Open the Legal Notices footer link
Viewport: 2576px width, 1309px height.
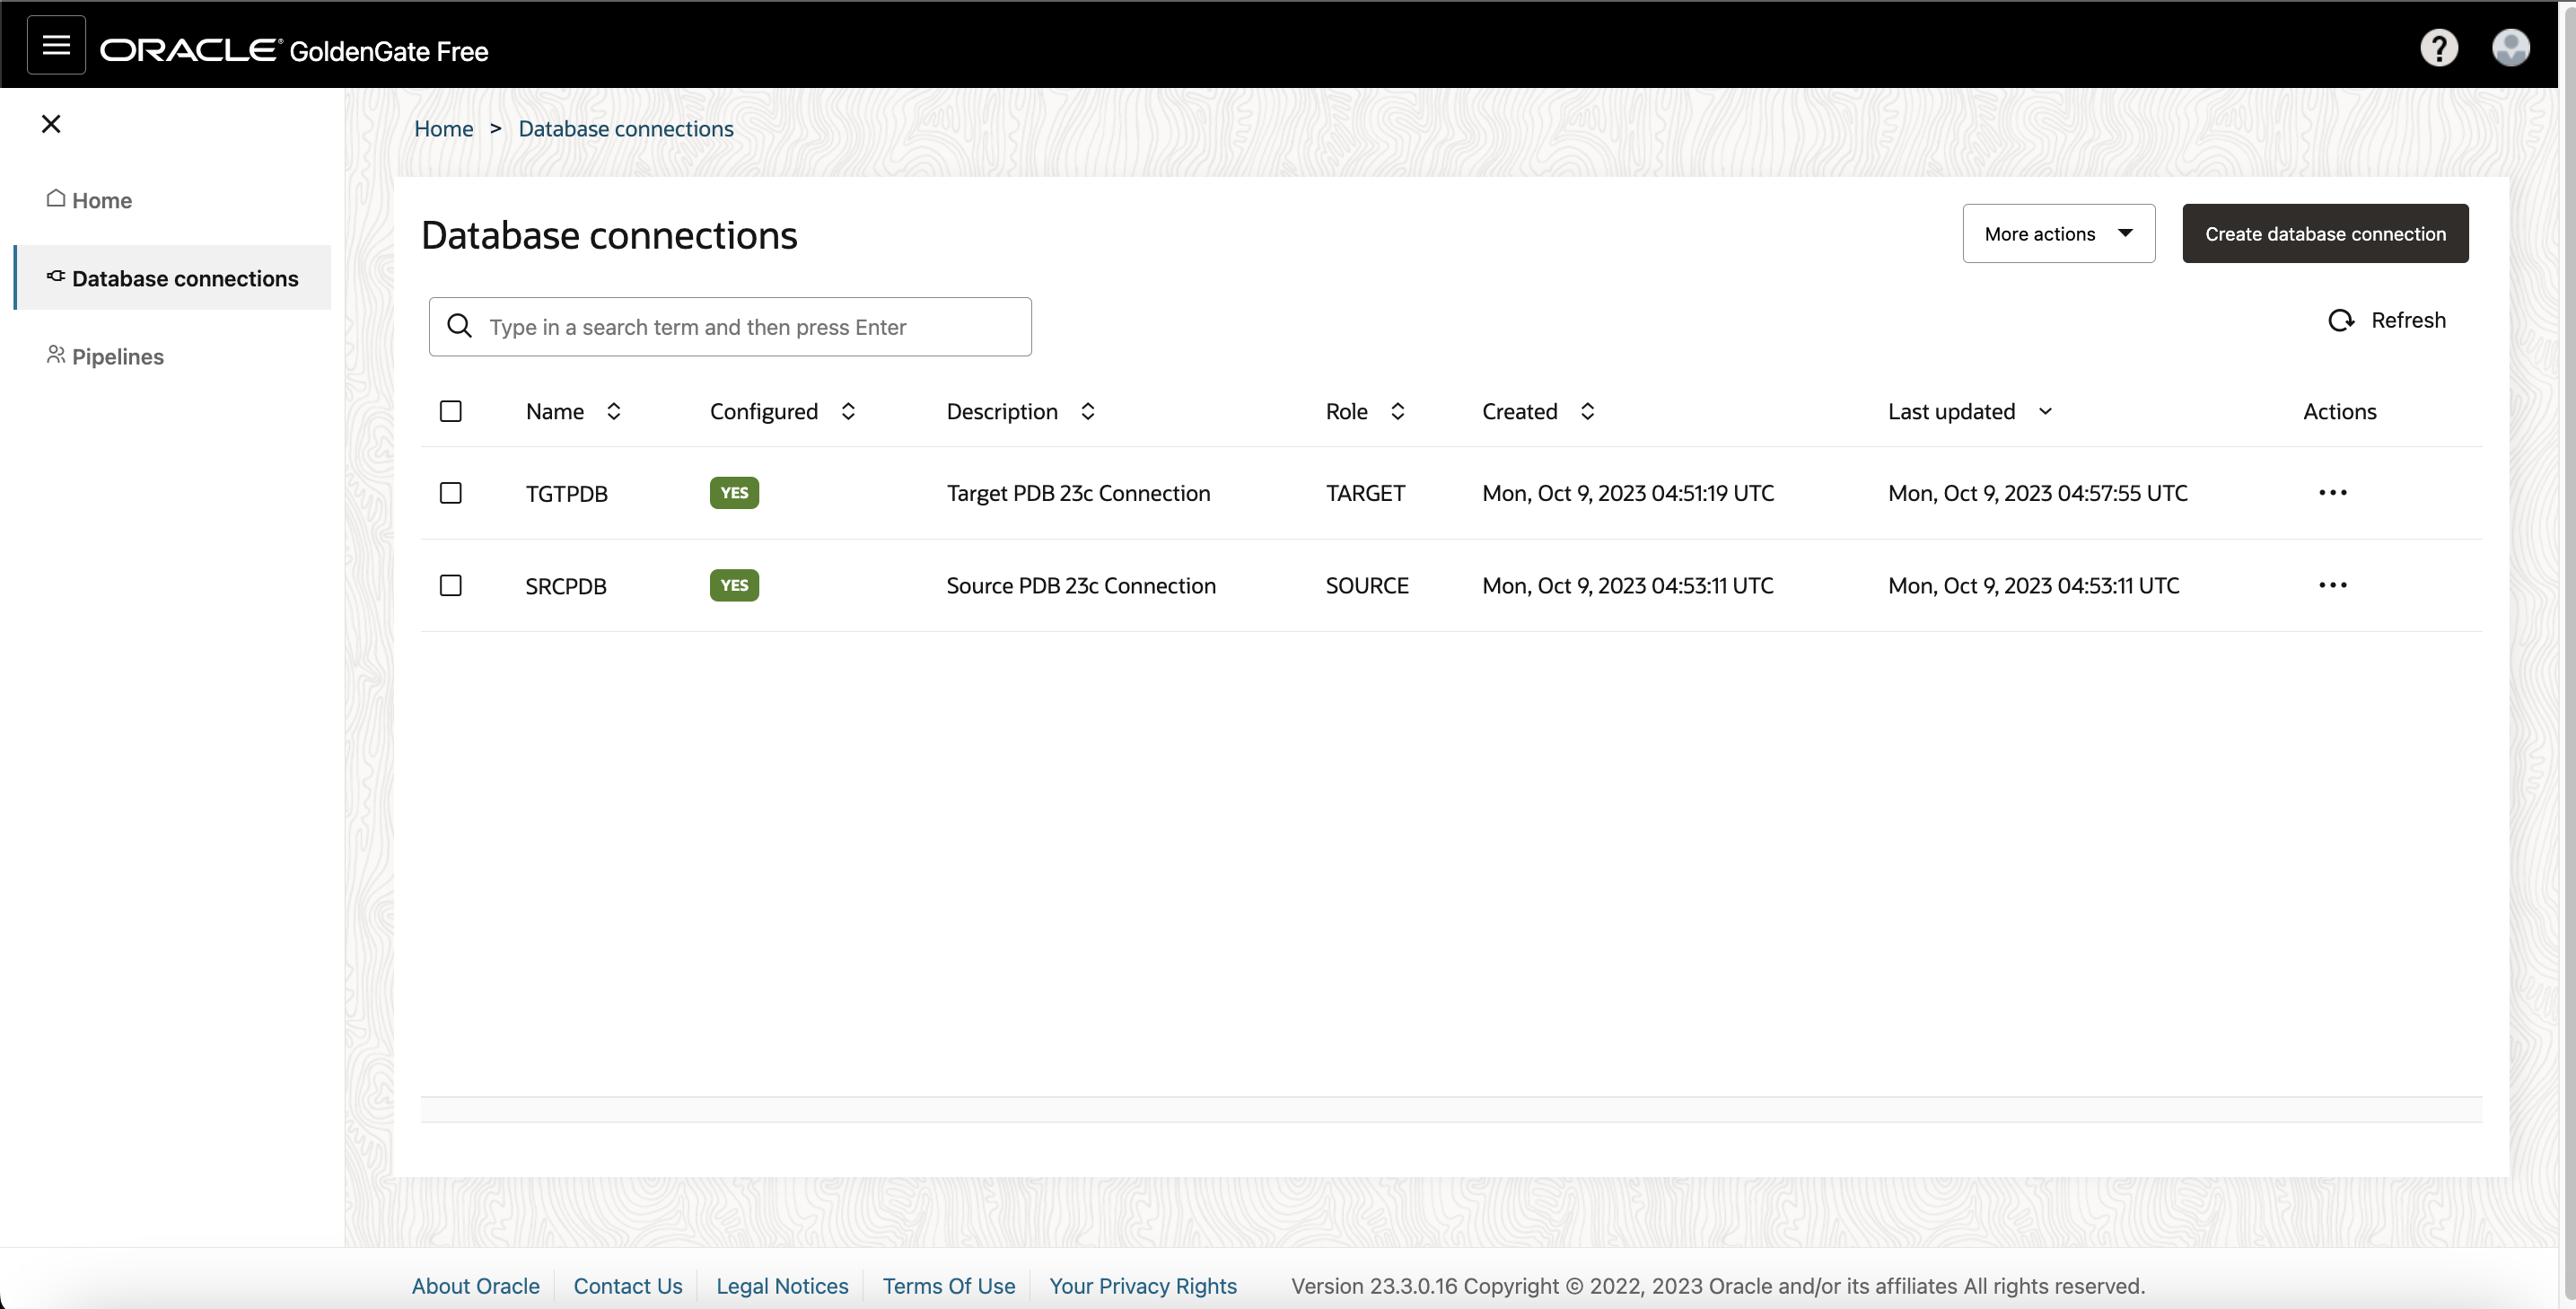782,1286
